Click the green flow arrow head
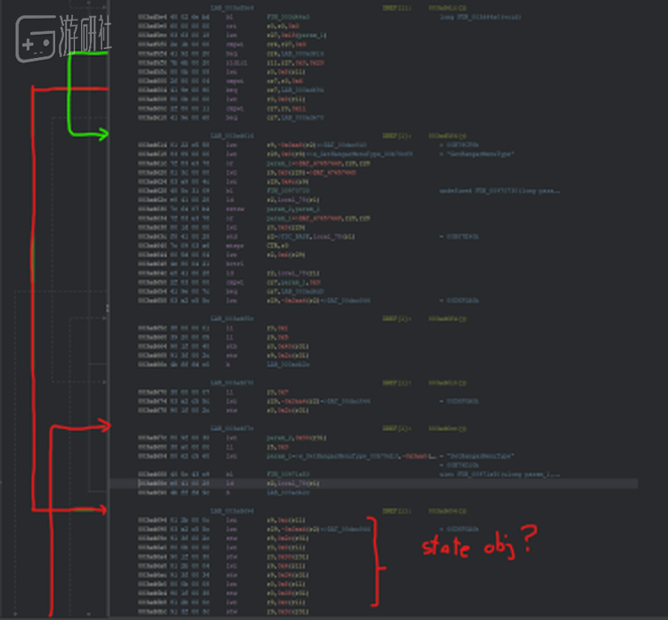Image resolution: width=668 pixels, height=620 pixels. (x=103, y=135)
